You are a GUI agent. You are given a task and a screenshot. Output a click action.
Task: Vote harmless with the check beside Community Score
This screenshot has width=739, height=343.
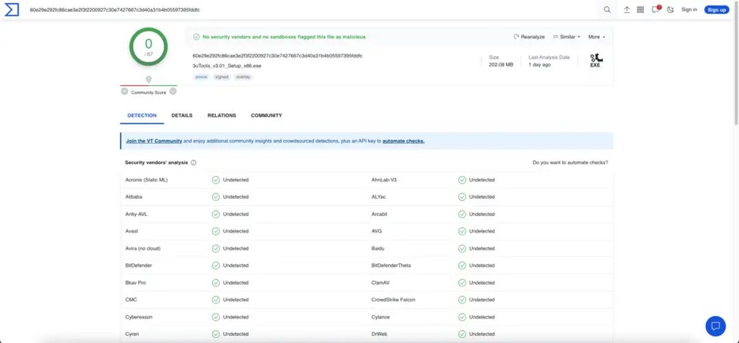[x=173, y=91]
